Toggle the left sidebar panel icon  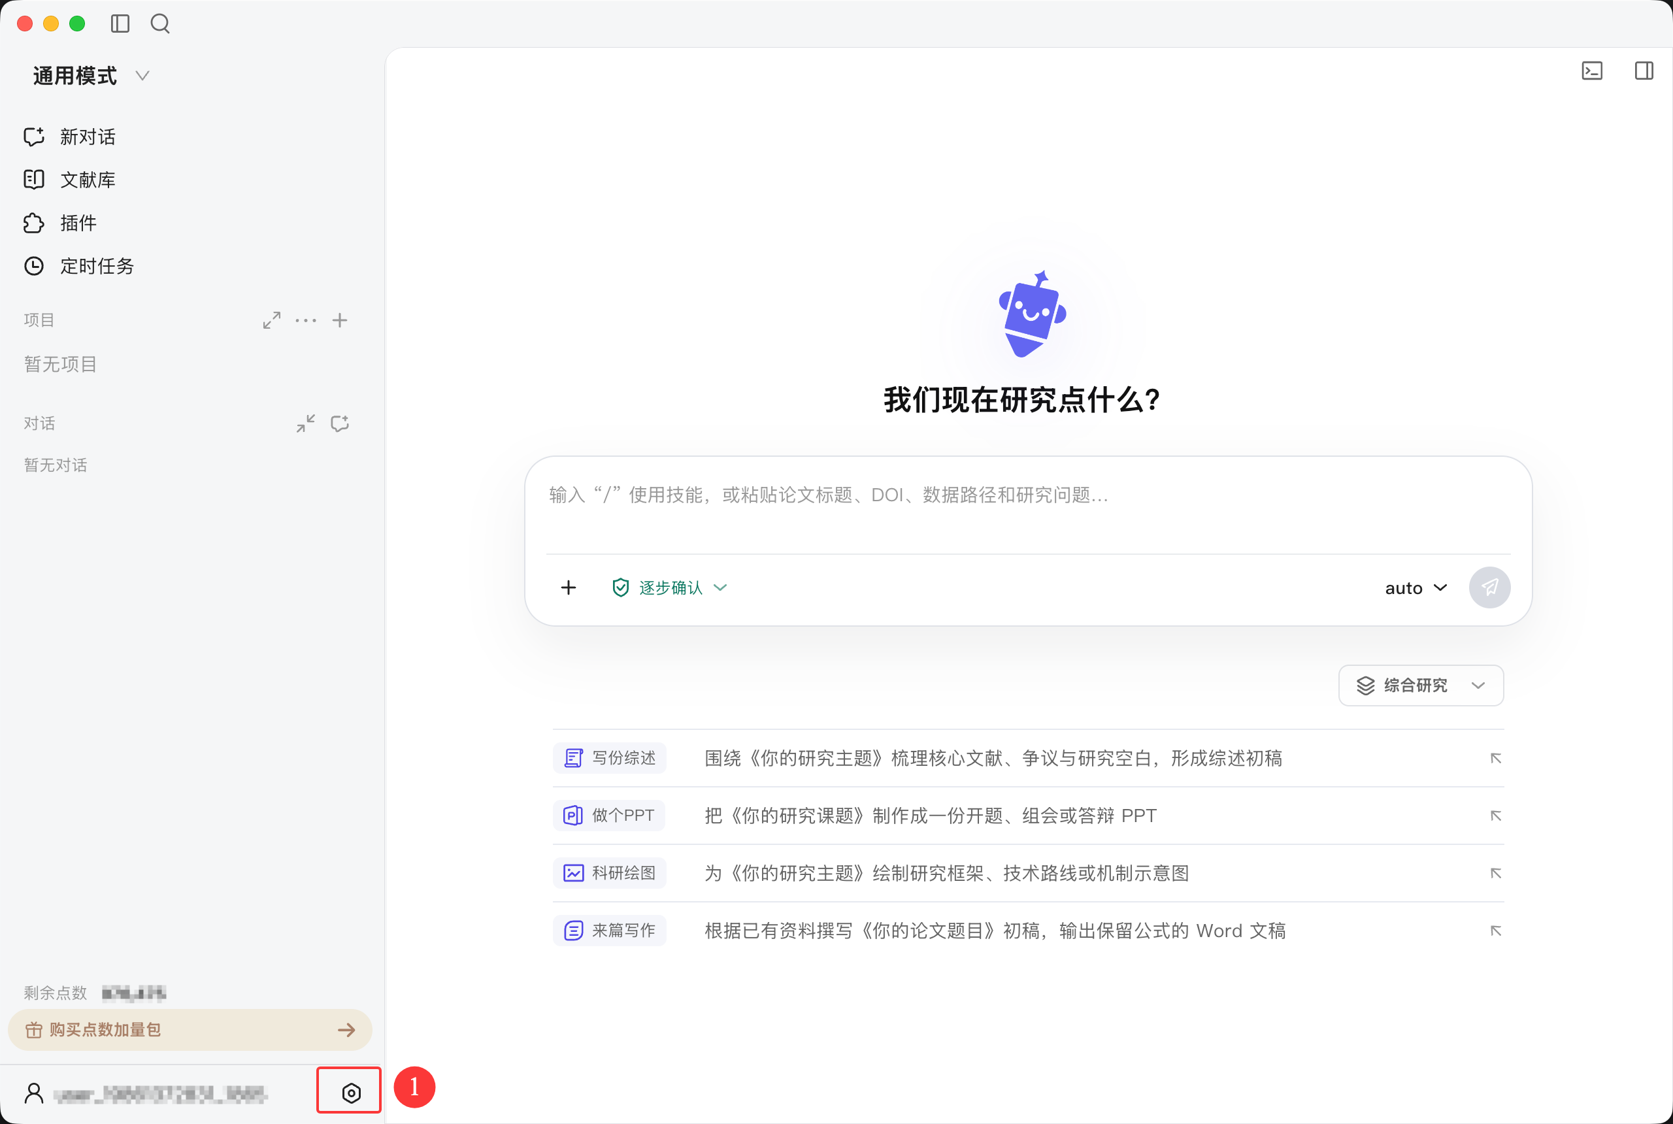tap(120, 24)
